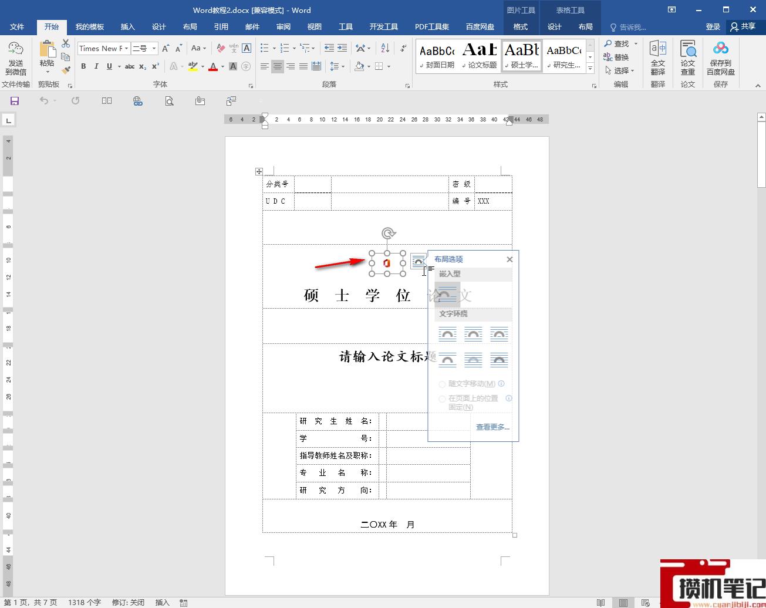Show or hide paragraph marks
Viewport: 766px width, 608px height.
[x=403, y=48]
